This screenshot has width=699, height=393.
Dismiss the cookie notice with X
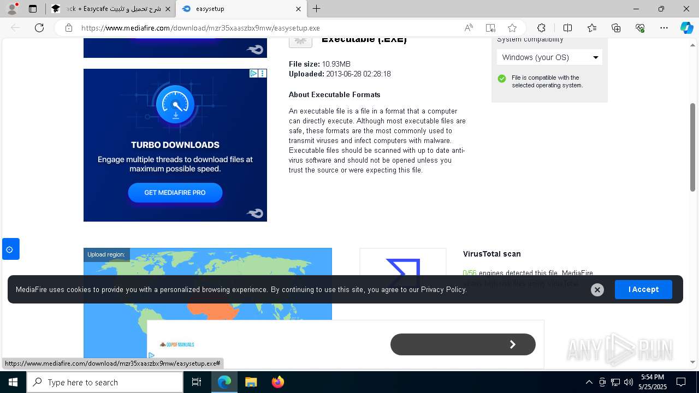597,290
